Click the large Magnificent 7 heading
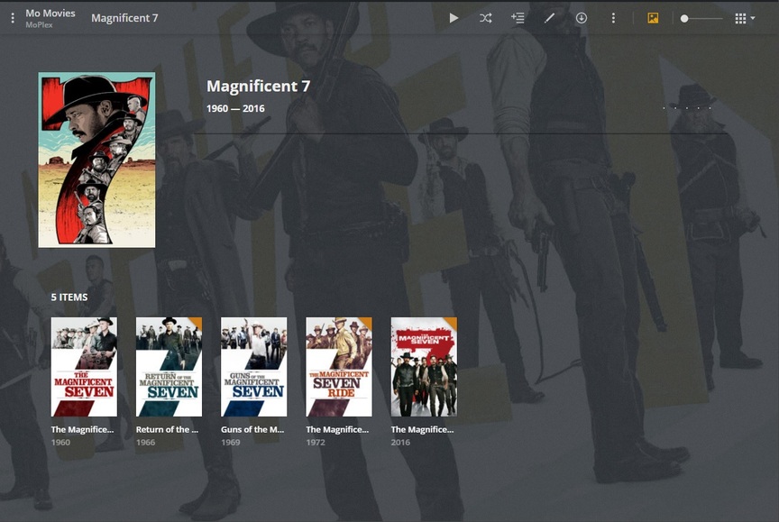779x522 pixels. click(259, 86)
